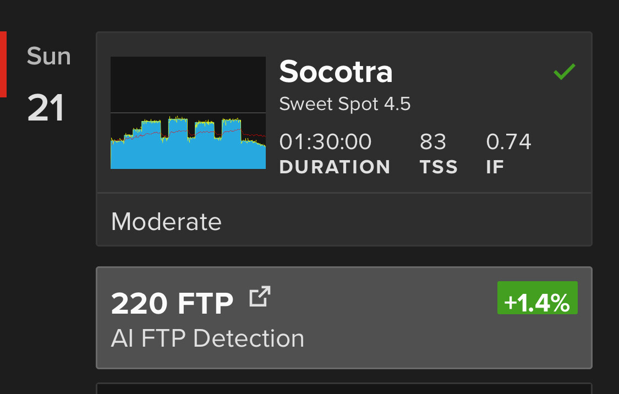Click the DURATION label
The image size is (619, 394).
tap(335, 167)
